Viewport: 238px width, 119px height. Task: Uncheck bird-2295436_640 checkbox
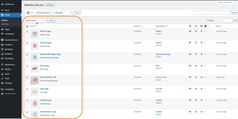point(27,77)
